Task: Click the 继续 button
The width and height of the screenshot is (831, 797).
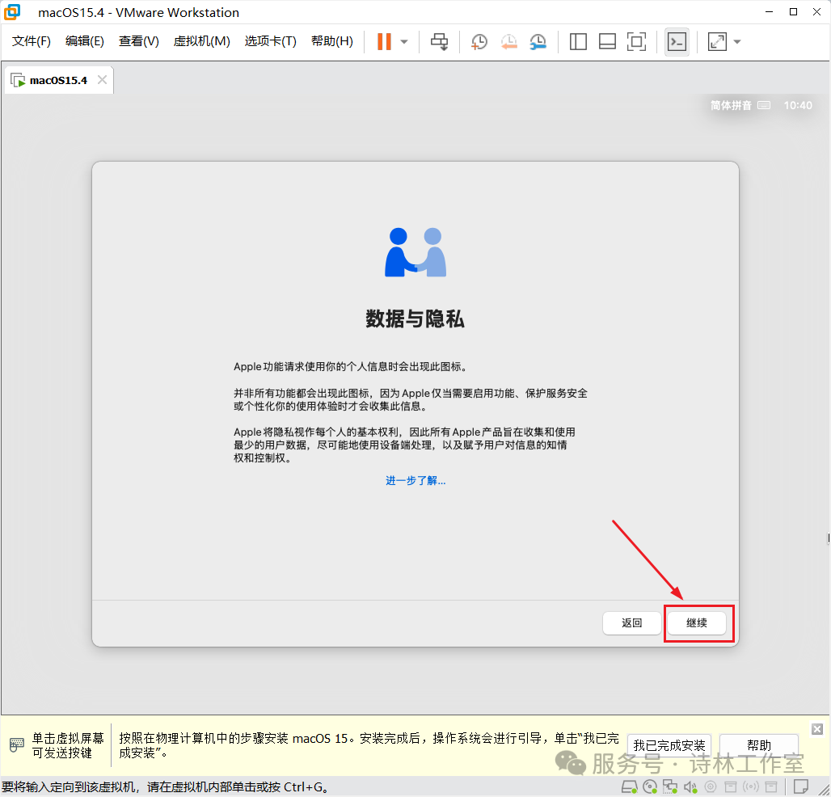Action: pyautogui.click(x=696, y=622)
